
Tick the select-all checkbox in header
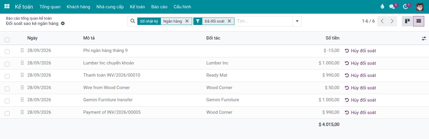7,40
